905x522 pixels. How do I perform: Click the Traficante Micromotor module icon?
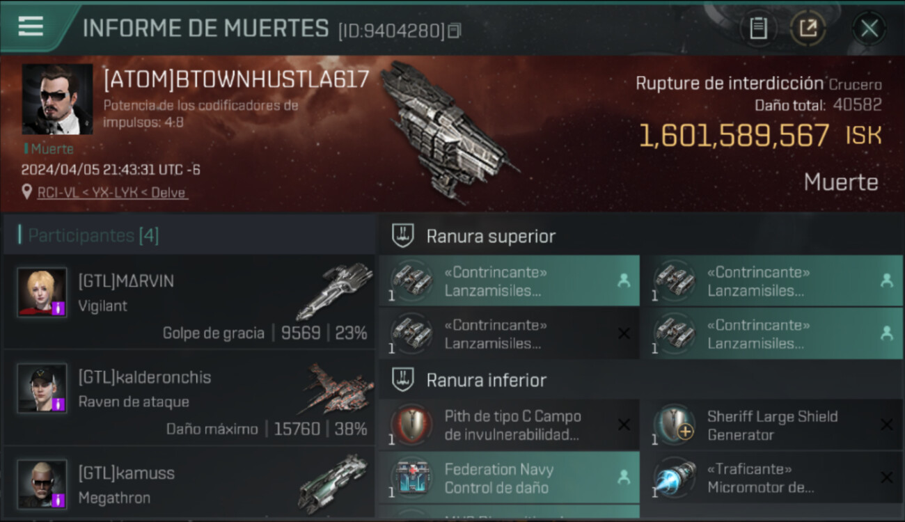[x=675, y=478]
